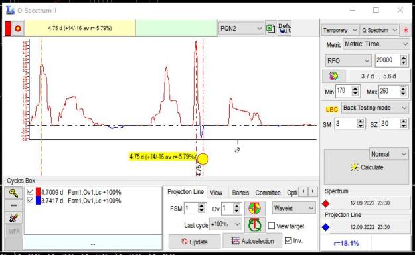Click the multicolor circles icon beside 3.7 d

point(334,76)
